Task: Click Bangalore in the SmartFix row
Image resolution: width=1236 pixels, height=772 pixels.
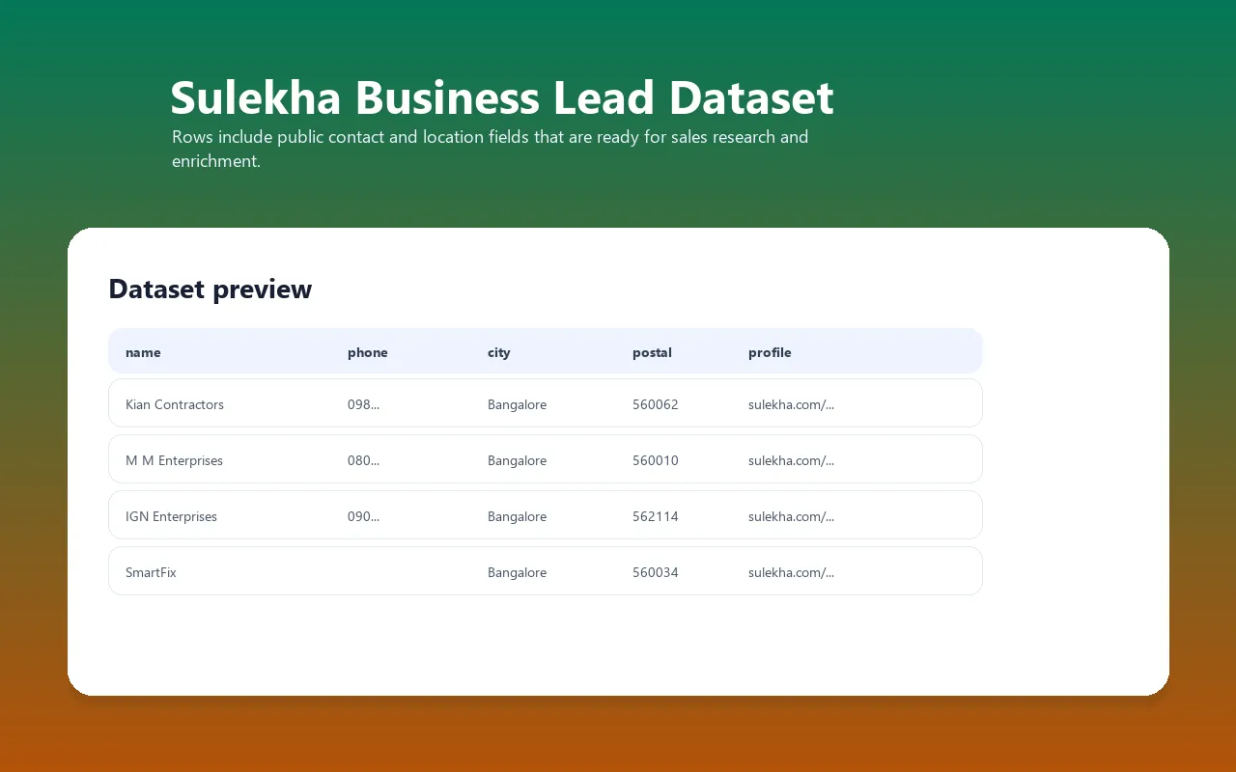Action: pos(517,572)
